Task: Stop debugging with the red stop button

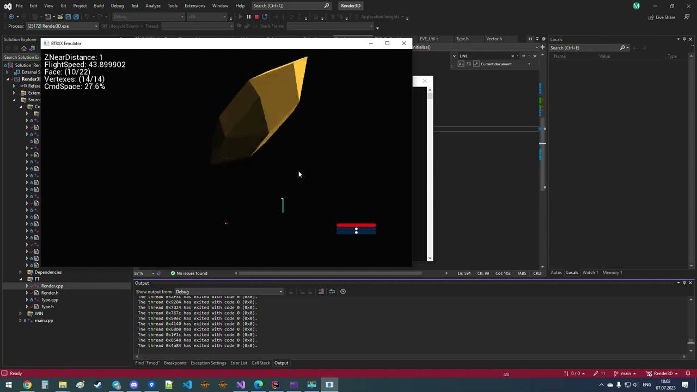Action: (256, 17)
